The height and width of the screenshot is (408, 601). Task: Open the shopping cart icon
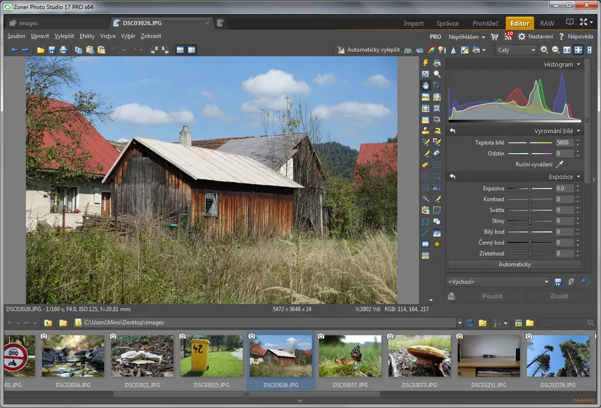[x=495, y=37]
